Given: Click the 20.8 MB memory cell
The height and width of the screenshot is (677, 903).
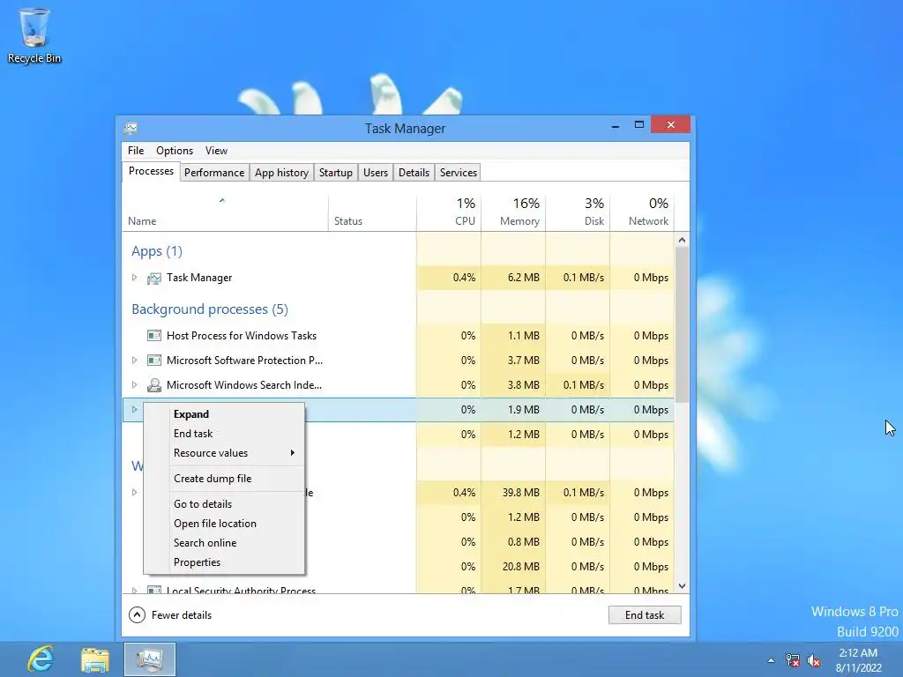Looking at the screenshot, I should point(513,567).
